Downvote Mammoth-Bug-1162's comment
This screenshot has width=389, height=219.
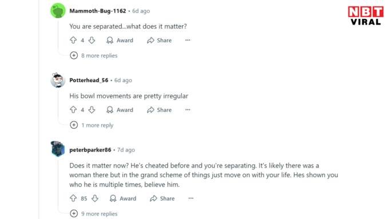point(92,40)
